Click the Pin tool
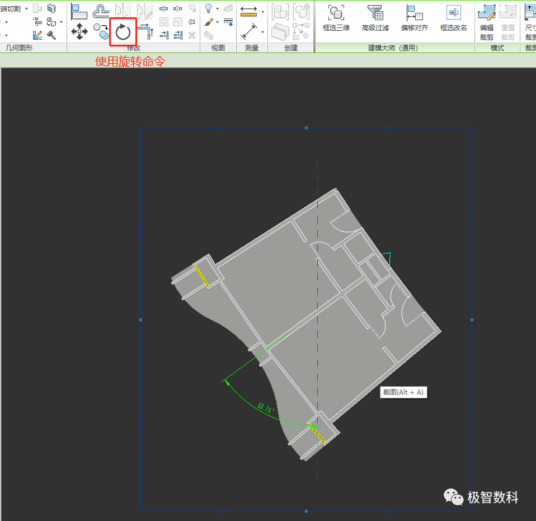 pos(192,22)
